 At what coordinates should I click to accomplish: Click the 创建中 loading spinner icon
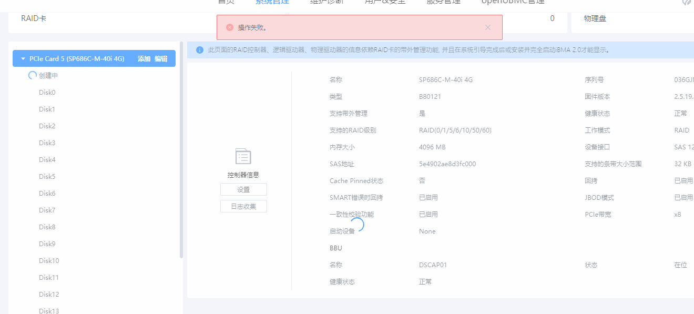tap(32, 76)
